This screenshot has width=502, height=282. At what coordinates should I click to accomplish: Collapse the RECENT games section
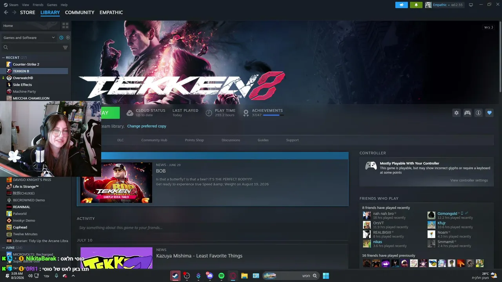coord(3,58)
